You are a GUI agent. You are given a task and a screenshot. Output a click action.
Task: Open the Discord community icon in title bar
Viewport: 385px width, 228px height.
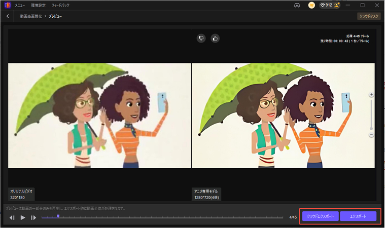click(x=297, y=5)
